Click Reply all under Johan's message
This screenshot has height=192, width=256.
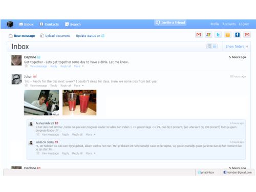coord(66,86)
